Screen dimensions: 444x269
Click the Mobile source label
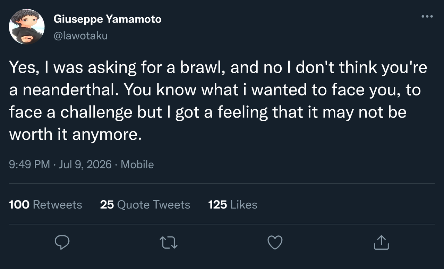(137, 165)
